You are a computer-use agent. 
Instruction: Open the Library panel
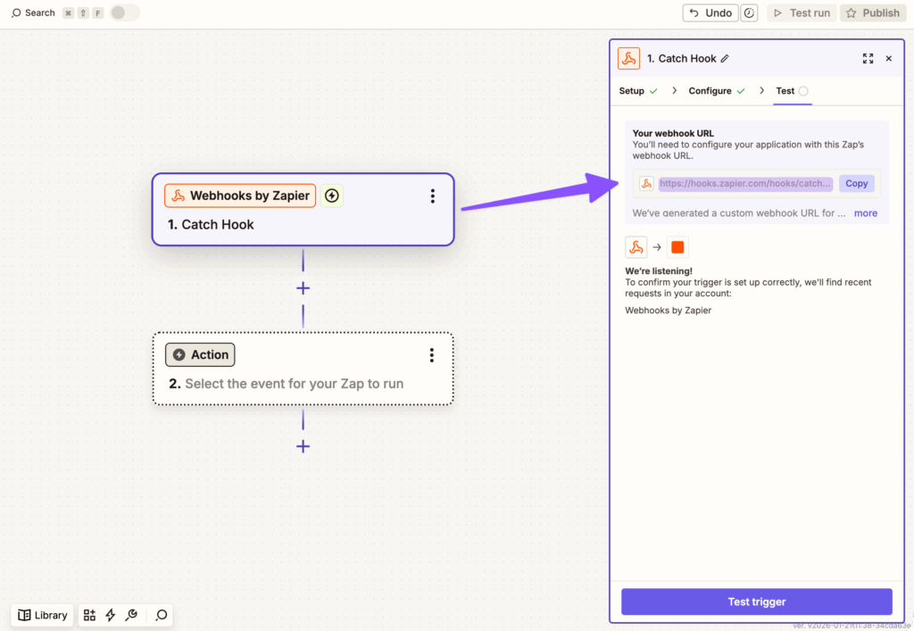[42, 615]
